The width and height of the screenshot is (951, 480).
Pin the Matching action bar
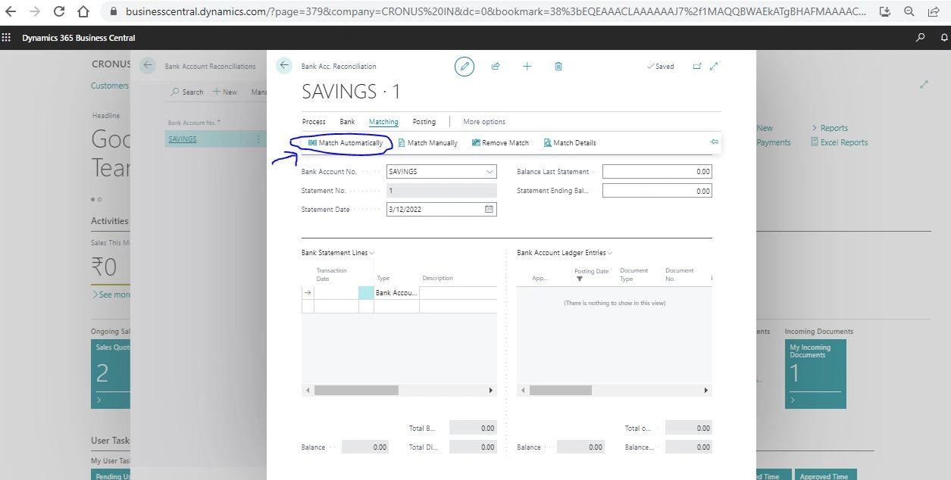[x=713, y=142]
